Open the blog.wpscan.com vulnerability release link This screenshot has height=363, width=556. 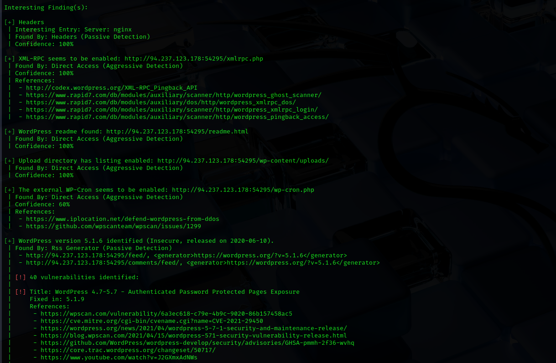(193, 336)
